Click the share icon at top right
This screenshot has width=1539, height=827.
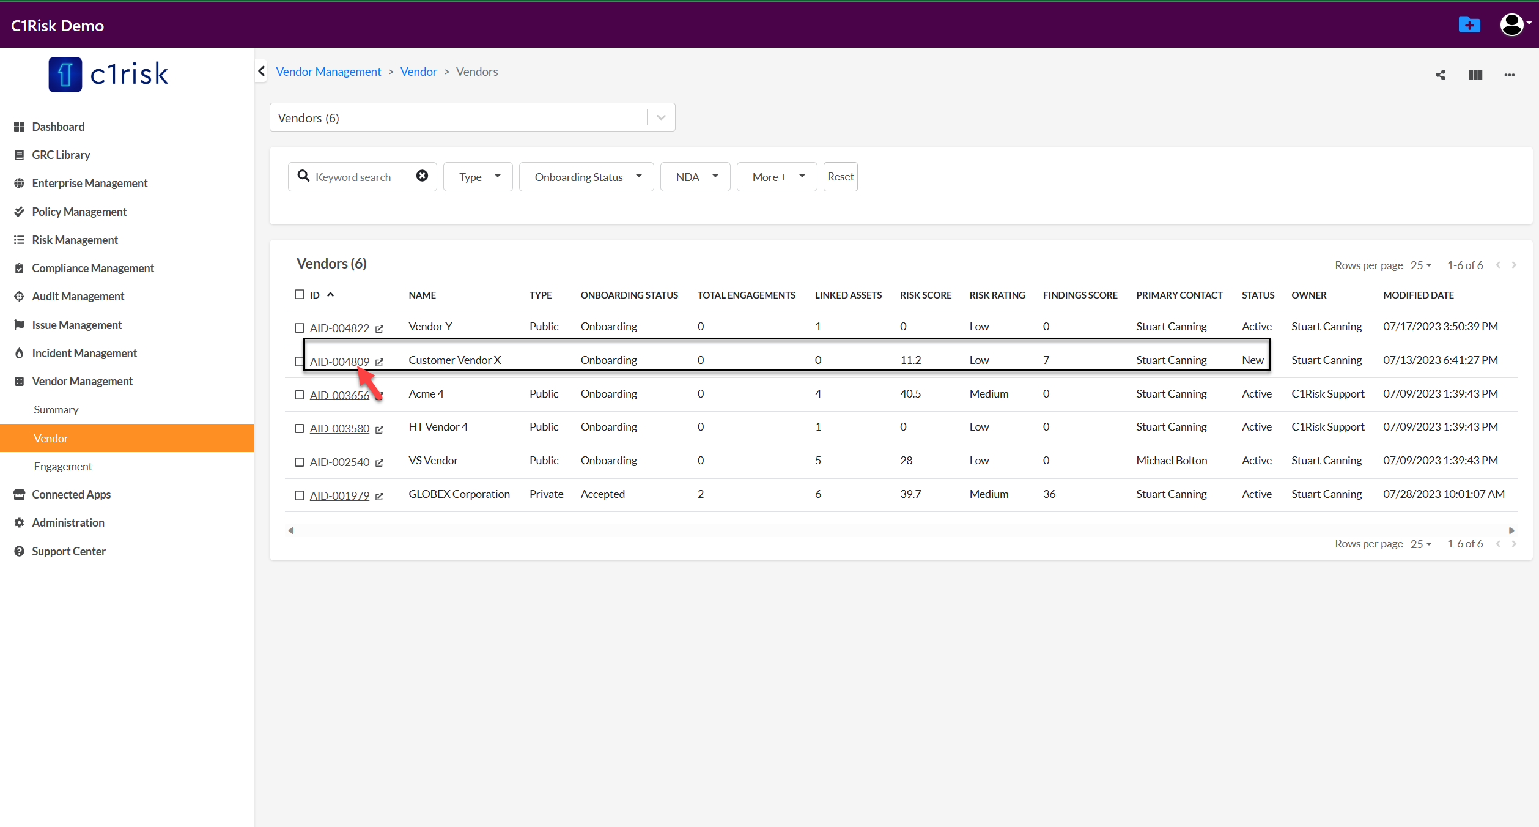pyautogui.click(x=1441, y=75)
